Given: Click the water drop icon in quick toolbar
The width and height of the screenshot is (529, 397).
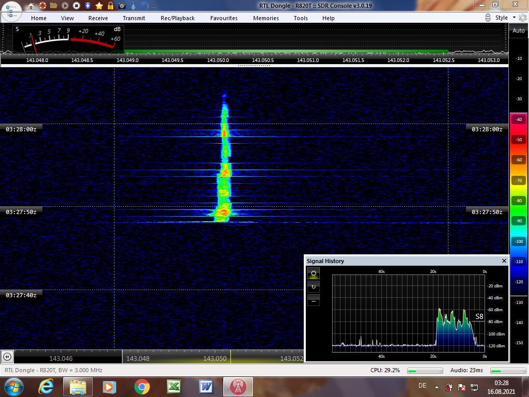Looking at the screenshot, I should click(x=133, y=6).
